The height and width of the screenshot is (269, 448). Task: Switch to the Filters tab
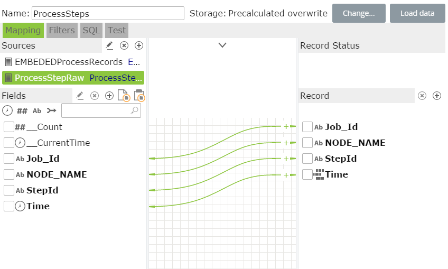(62, 30)
